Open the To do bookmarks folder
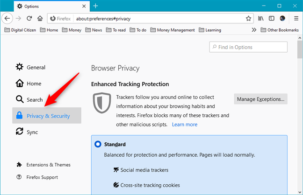 (138, 30)
